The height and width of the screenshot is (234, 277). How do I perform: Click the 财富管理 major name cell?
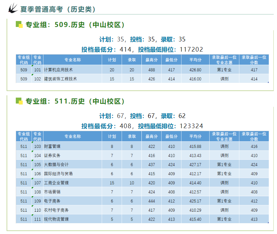73,147
